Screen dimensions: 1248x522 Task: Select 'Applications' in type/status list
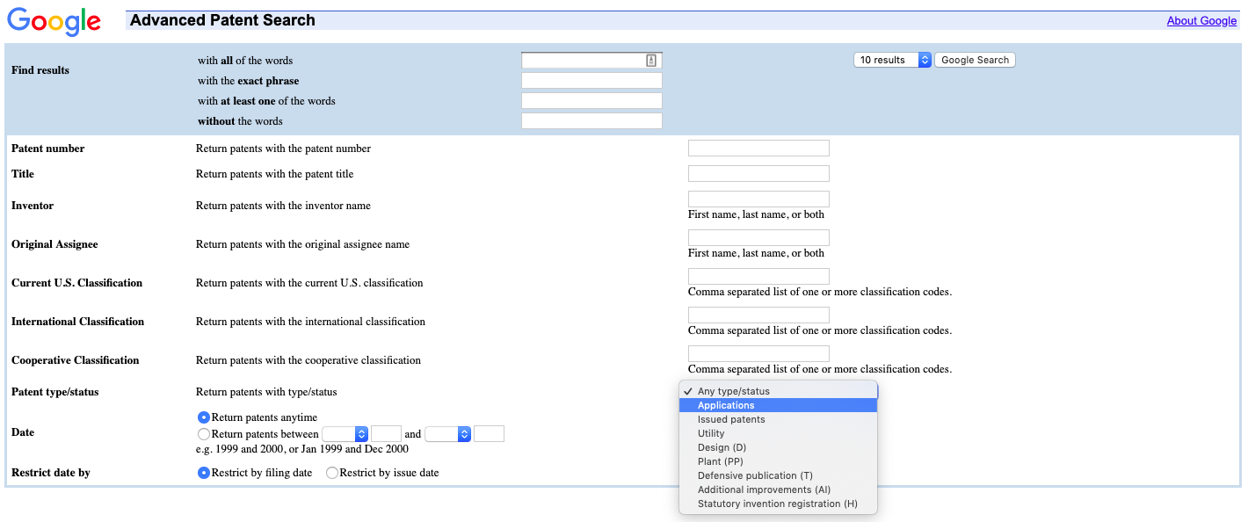pos(778,405)
